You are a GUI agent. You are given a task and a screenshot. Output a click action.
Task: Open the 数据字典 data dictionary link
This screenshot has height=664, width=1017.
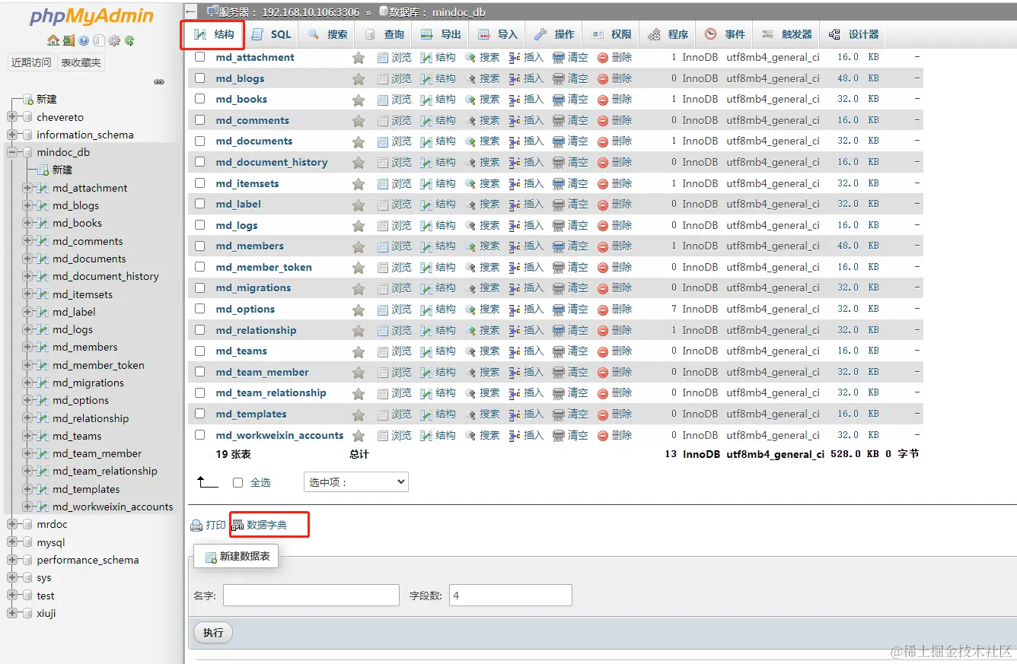(266, 525)
